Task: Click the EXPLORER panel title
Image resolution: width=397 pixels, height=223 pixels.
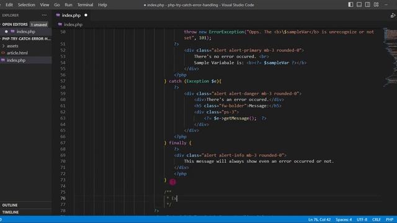Action: click(x=11, y=15)
